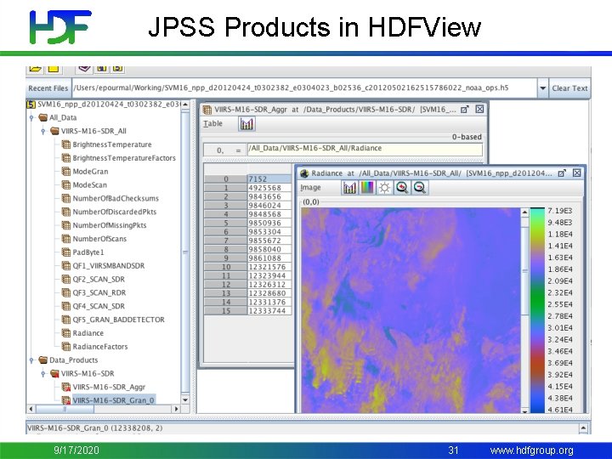Click the Radiance window title globe icon

pos(304,173)
